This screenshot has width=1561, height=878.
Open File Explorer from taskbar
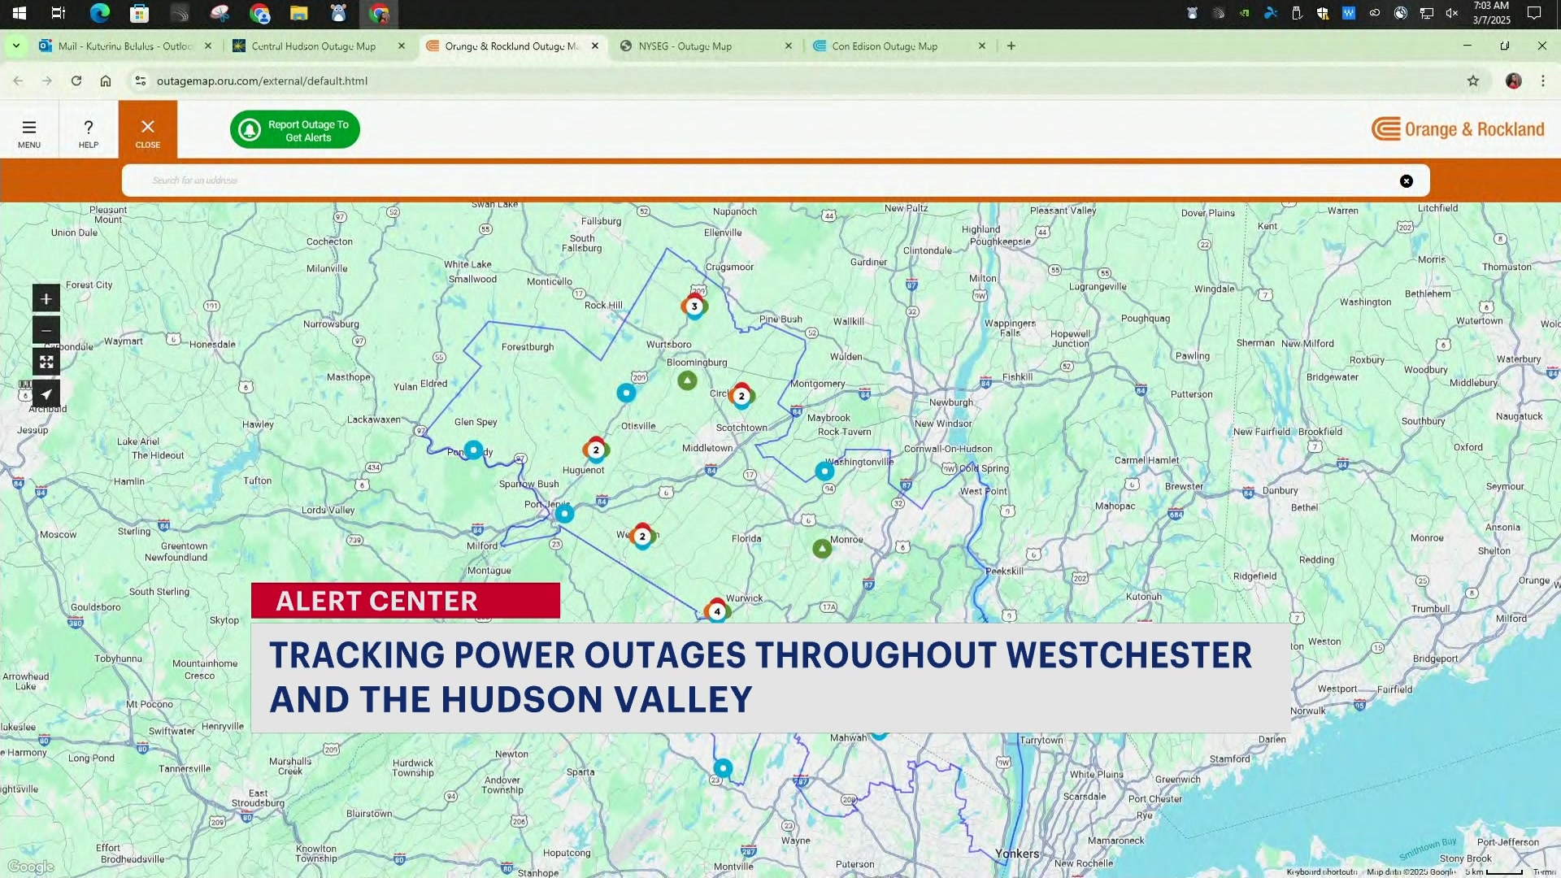point(299,14)
